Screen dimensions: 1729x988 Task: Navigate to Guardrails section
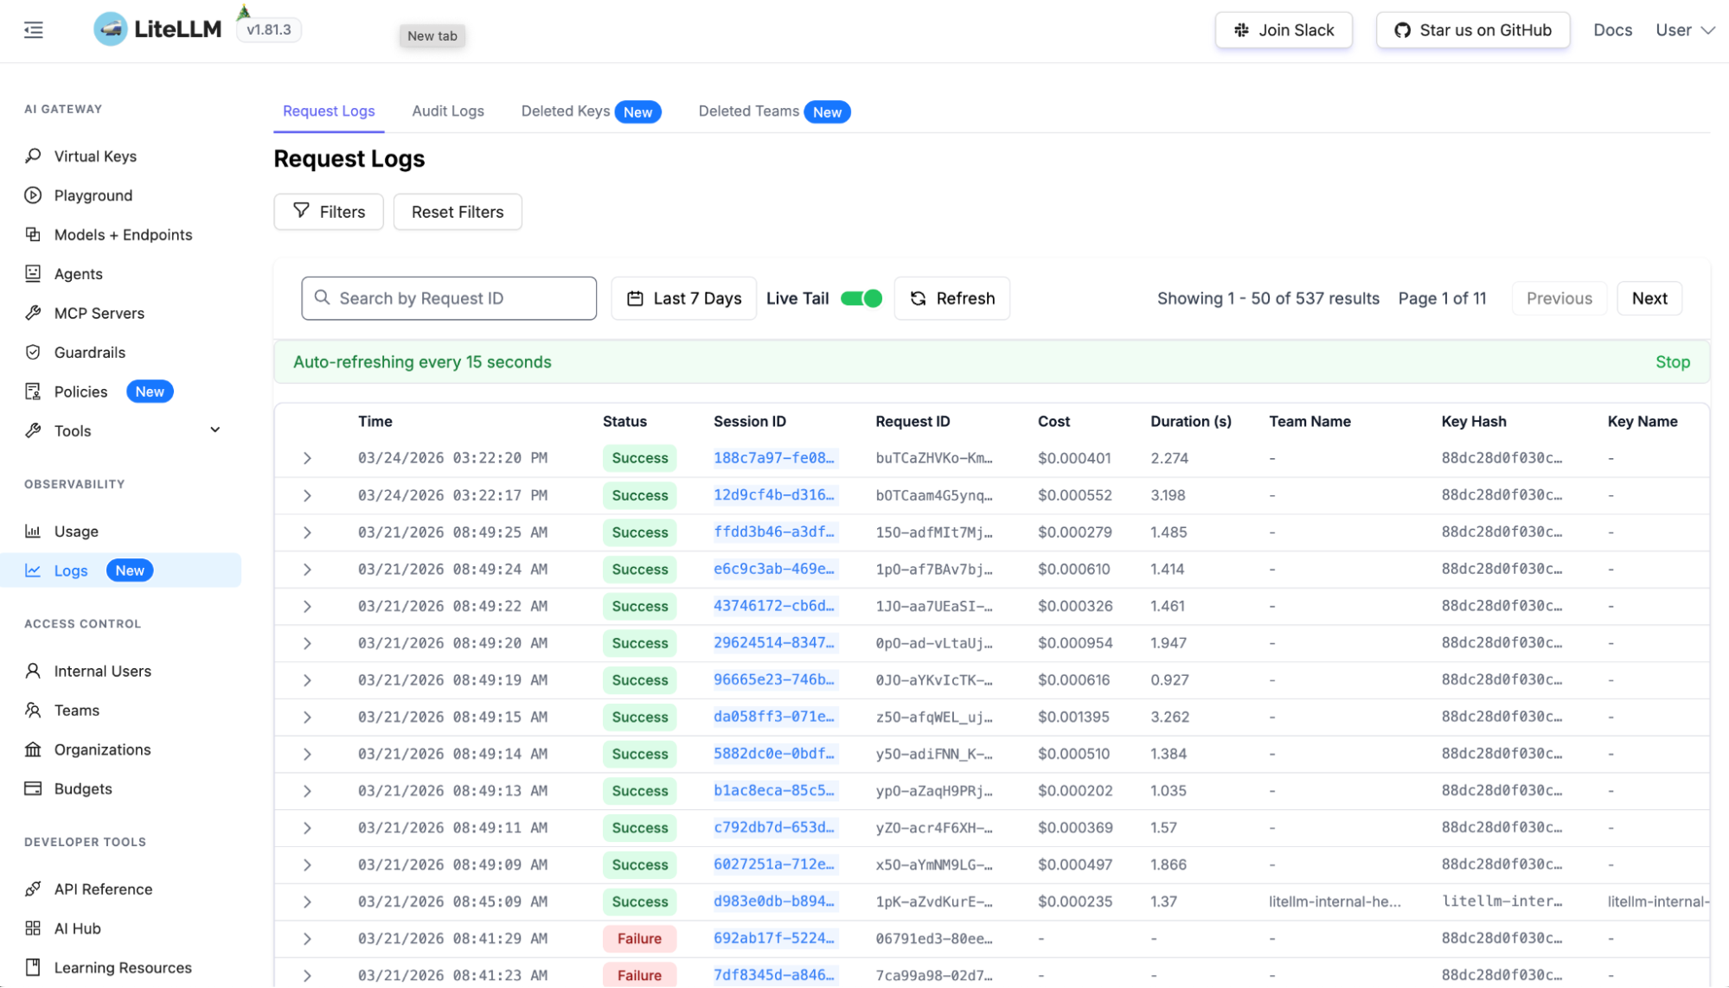[92, 352]
